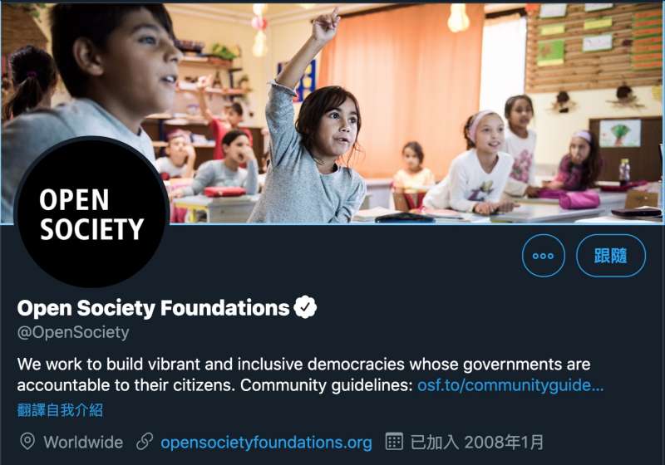The width and height of the screenshot is (665, 465).
Task: Click the location pin icon
Action: pyautogui.click(x=27, y=441)
